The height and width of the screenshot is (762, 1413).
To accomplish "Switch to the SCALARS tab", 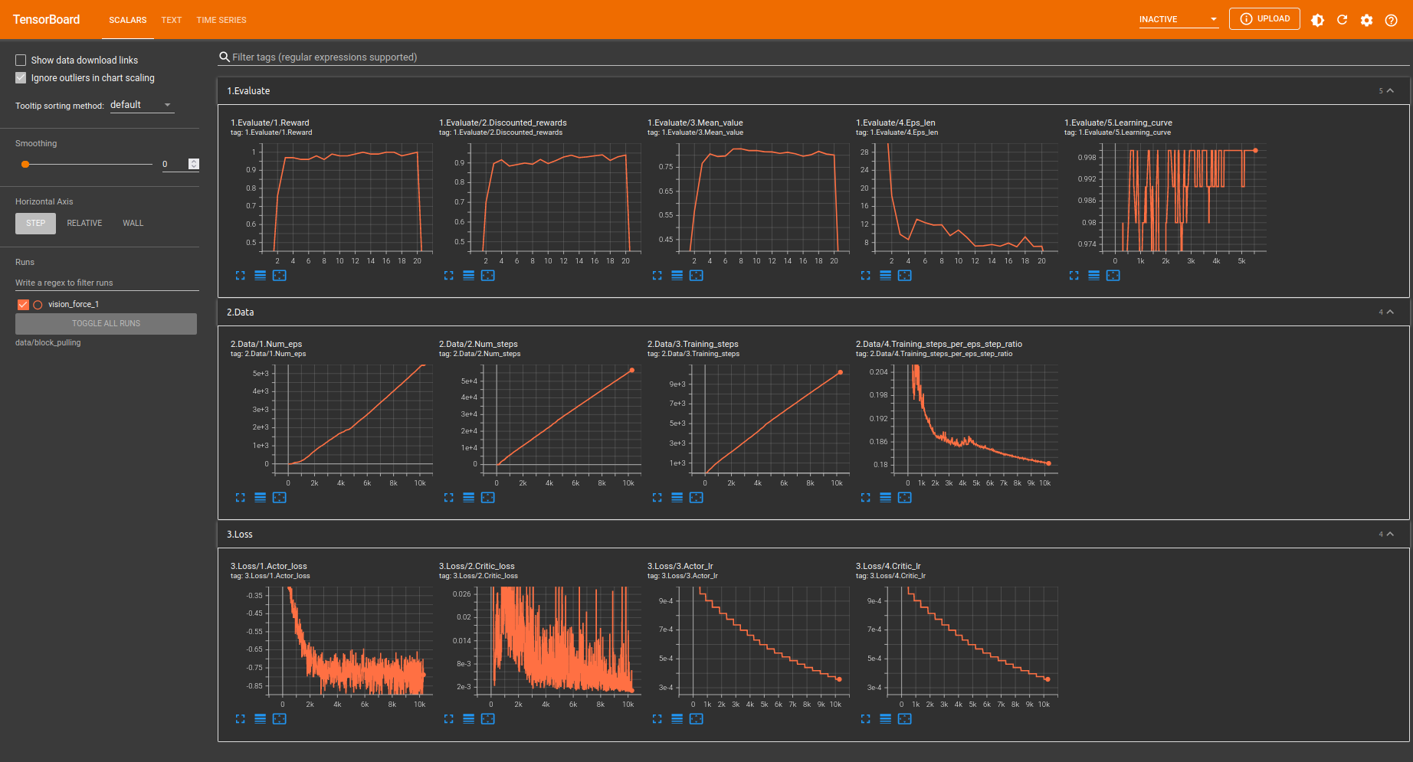I will click(128, 20).
